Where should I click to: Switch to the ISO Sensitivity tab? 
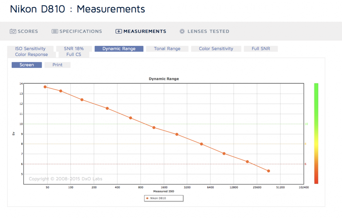[30, 49]
